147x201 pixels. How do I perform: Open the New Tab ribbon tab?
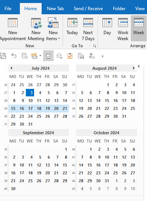click(55, 9)
